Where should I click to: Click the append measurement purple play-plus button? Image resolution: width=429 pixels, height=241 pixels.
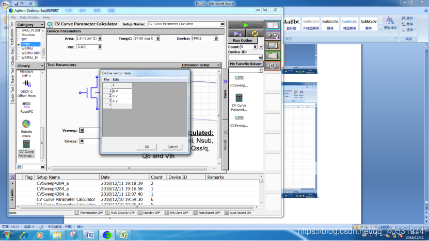237,33
